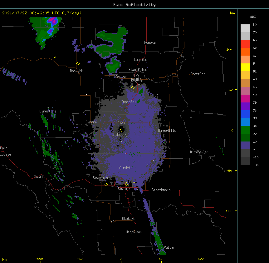Click the Drumheller label

(x=199, y=152)
